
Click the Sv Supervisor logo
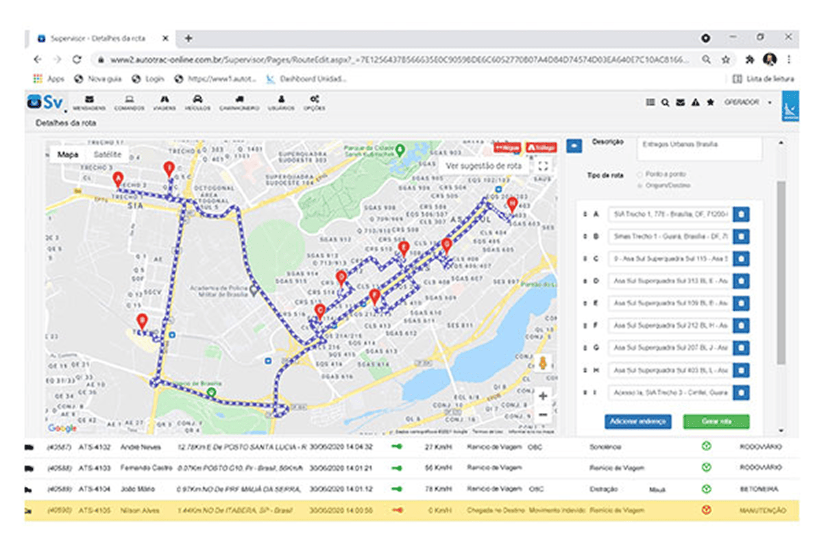pyautogui.click(x=45, y=103)
